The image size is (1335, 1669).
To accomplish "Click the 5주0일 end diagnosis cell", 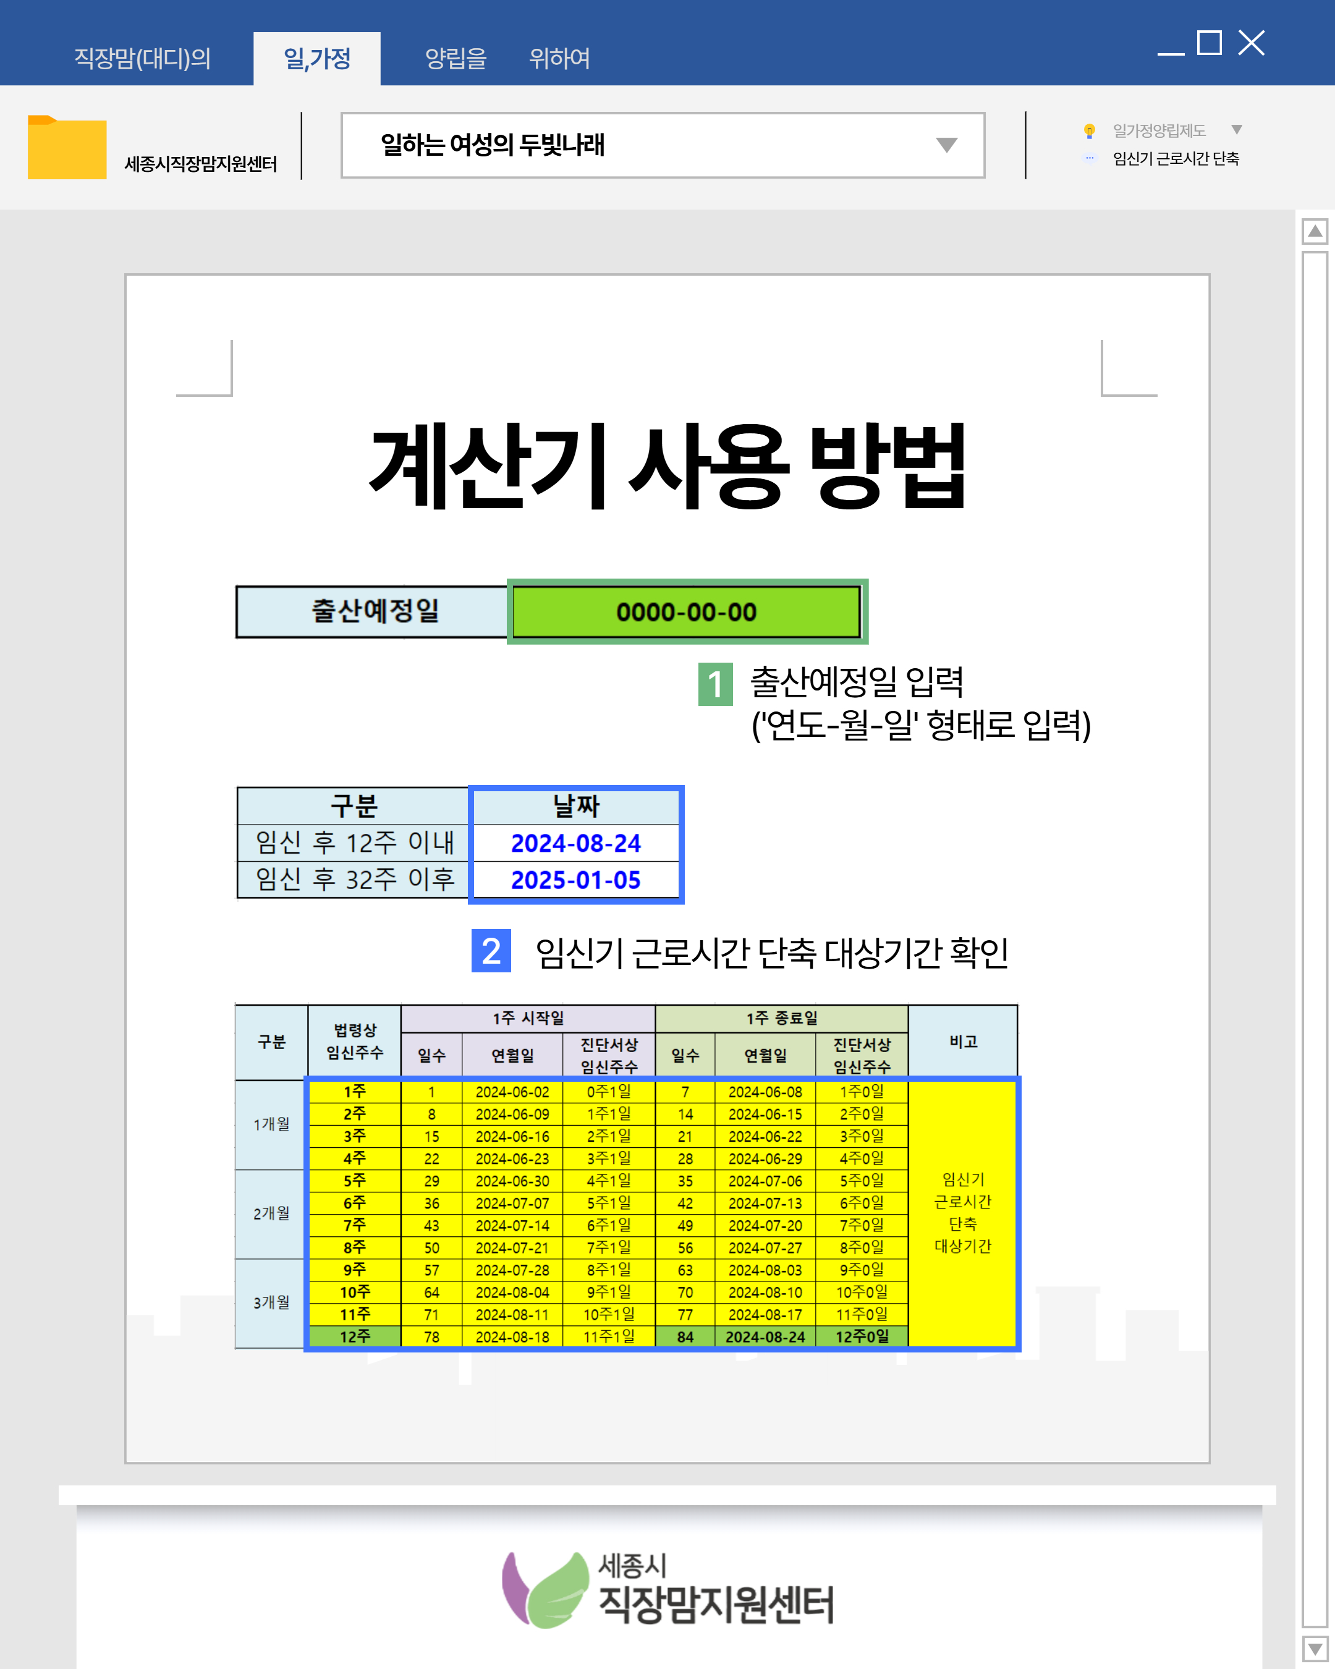I will (x=862, y=1181).
